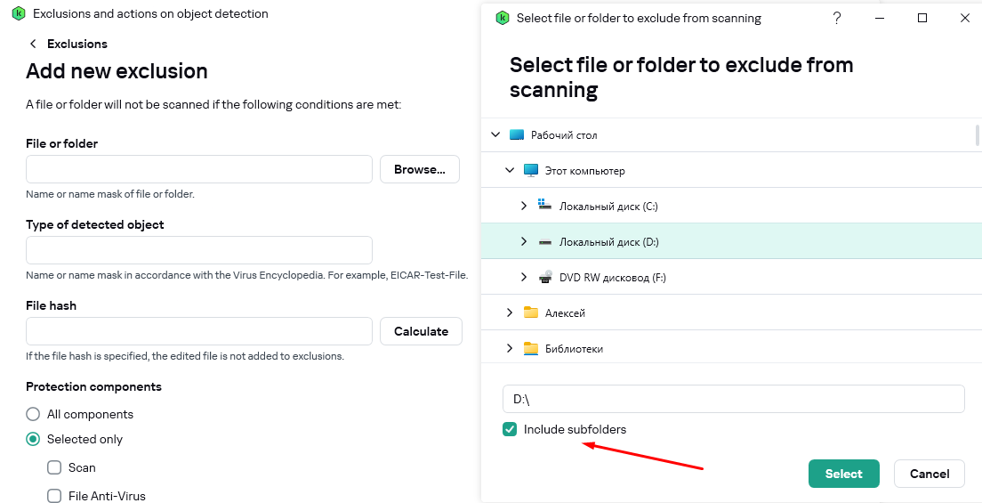Click the Calculate file hash button

421,331
